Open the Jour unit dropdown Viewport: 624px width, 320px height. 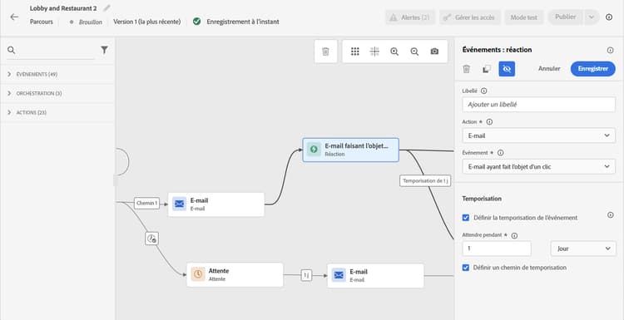point(583,249)
